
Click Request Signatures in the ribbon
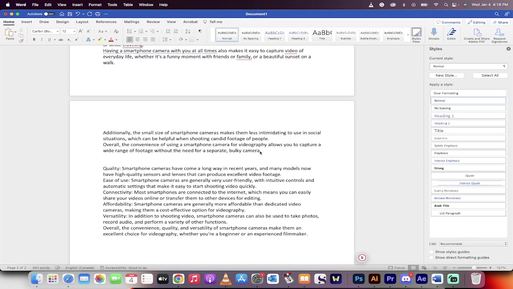tap(499, 35)
